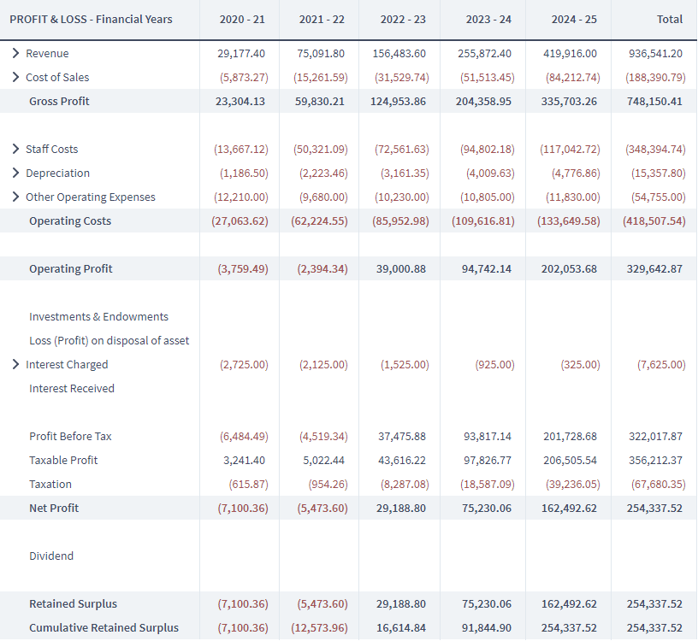Click the Cumulative Retained Surplus label
Viewport: 698px width, 641px height.
pos(104,627)
